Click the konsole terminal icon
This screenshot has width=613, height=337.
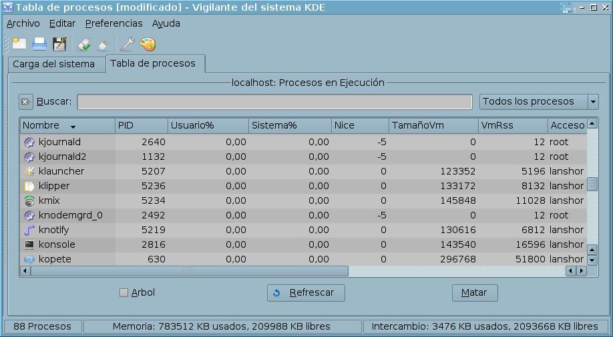[x=29, y=244]
